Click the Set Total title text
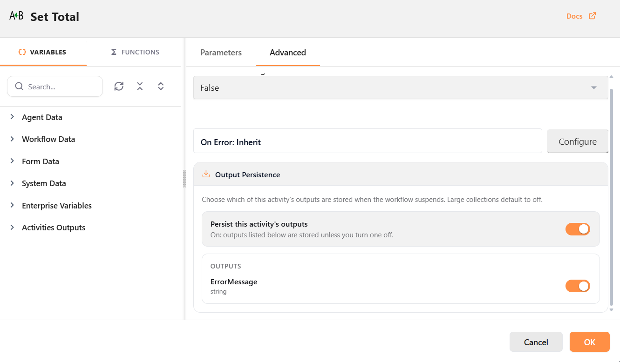Viewport: 620px width, 362px height. click(55, 17)
